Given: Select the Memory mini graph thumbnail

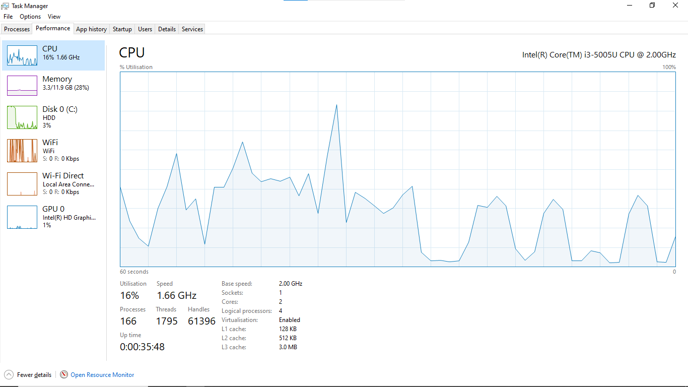Looking at the screenshot, I should 22,86.
